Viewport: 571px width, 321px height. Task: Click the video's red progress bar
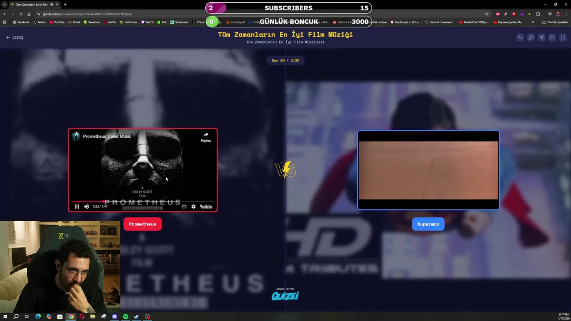[x=143, y=201]
